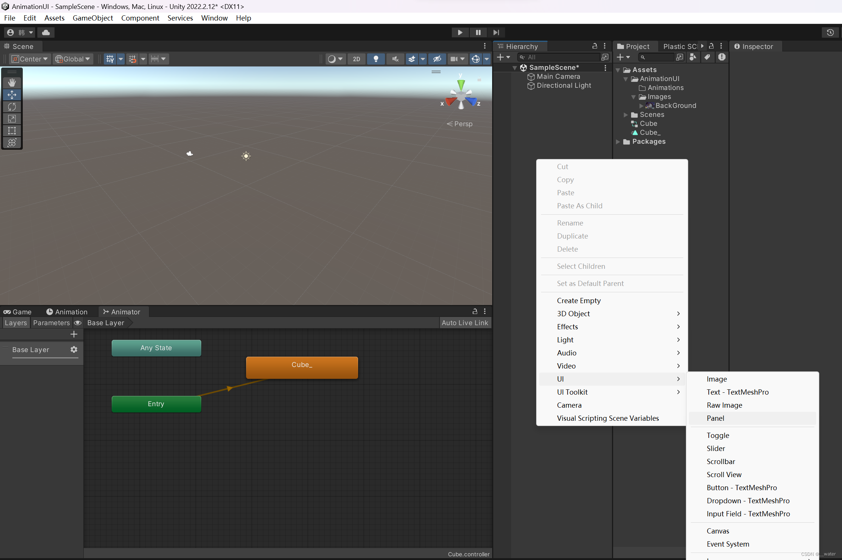The image size is (842, 560).
Task: Collapse the Assets folder
Action: (618, 70)
